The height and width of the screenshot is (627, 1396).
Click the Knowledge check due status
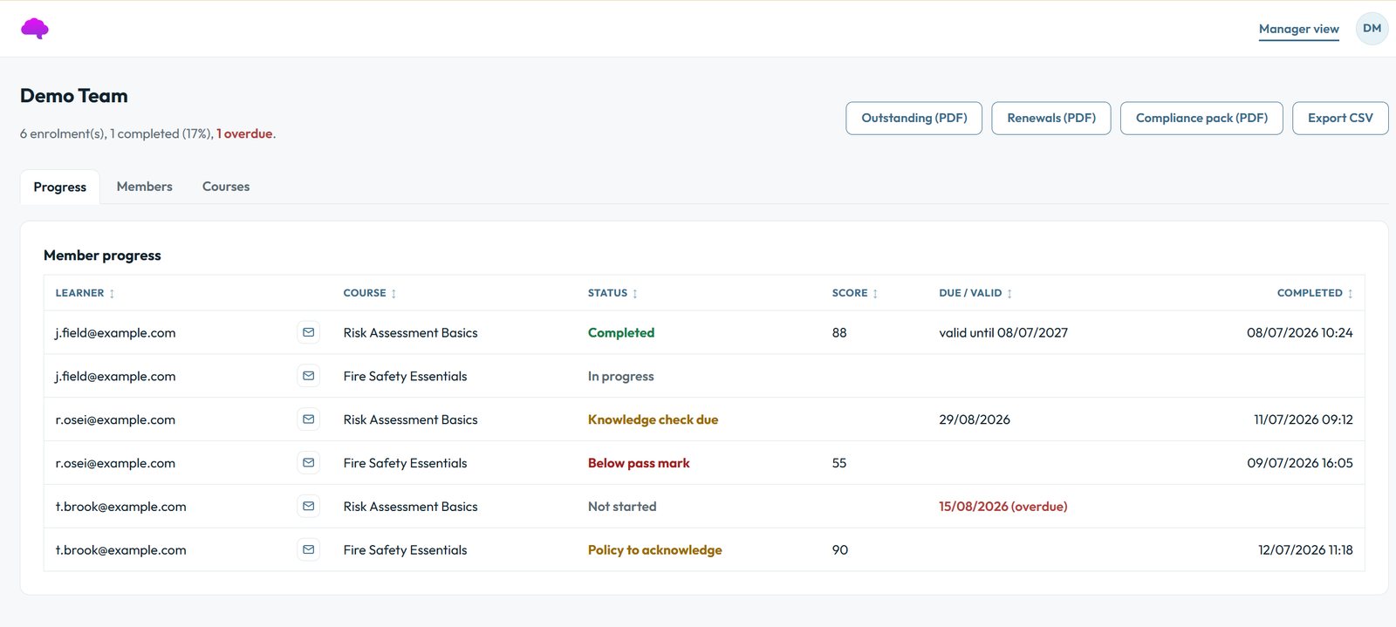[653, 419]
